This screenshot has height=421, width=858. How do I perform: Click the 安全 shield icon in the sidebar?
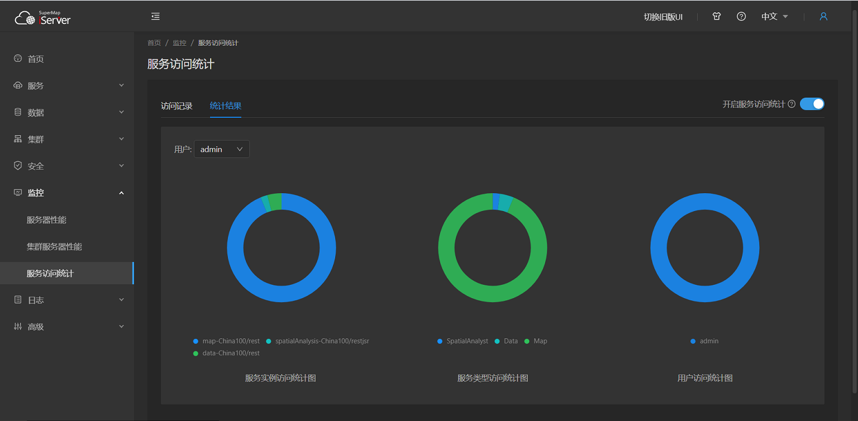point(18,166)
